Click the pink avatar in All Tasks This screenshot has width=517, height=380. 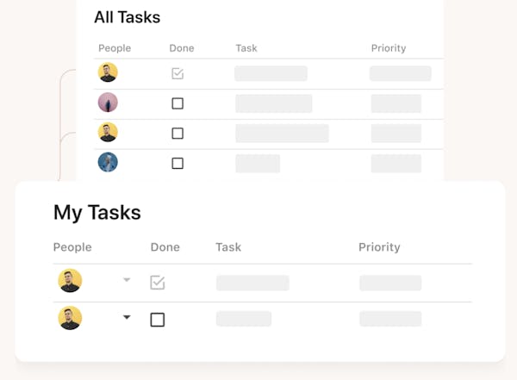[x=108, y=103]
